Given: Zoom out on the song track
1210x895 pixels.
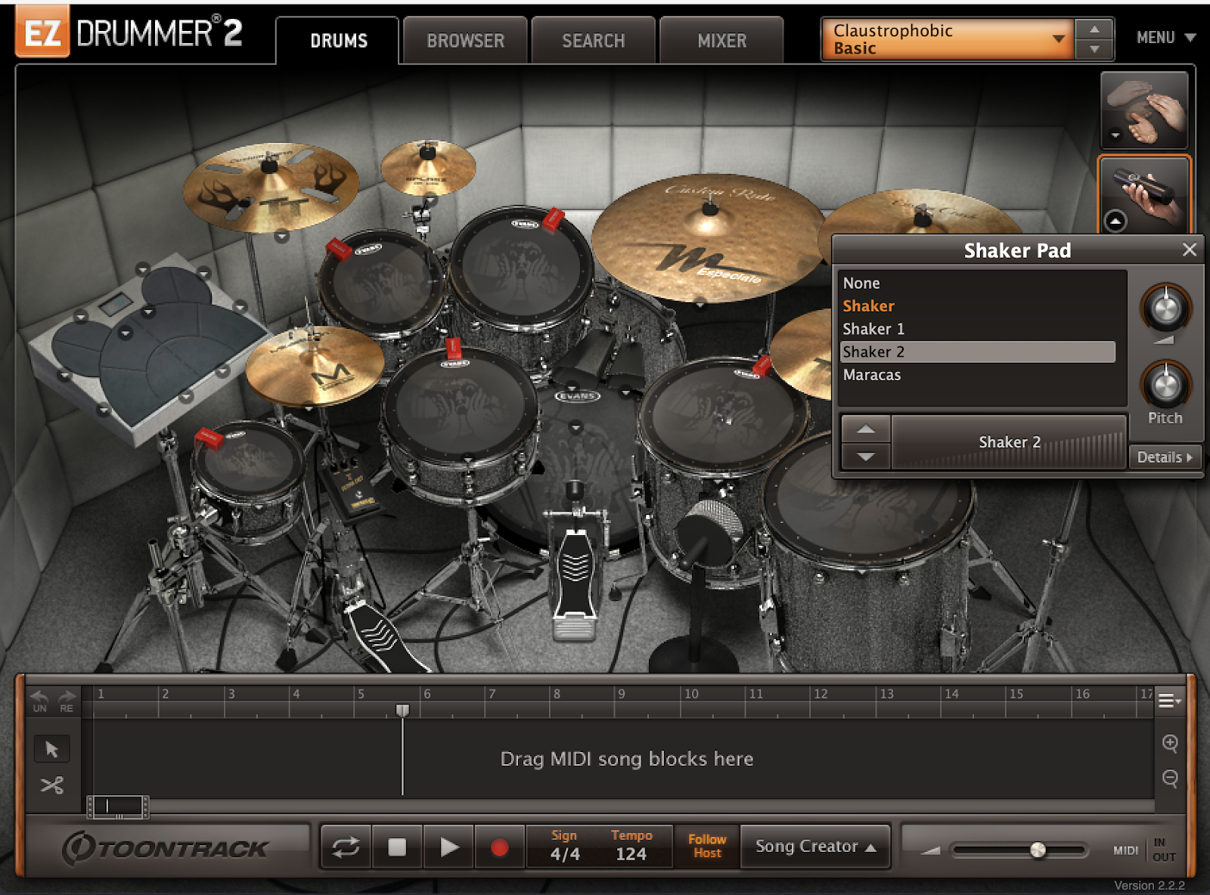Looking at the screenshot, I should [x=1170, y=778].
